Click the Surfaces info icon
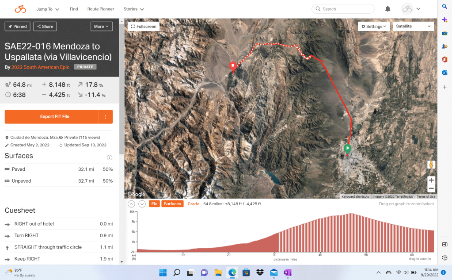The height and width of the screenshot is (280, 452). click(109, 157)
